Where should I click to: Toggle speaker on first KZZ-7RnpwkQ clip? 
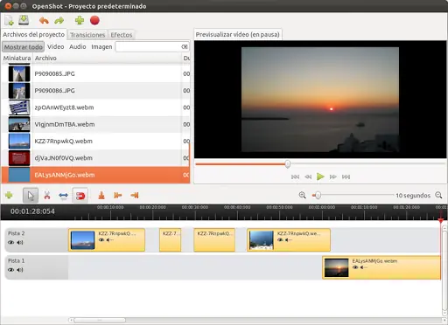109,240
